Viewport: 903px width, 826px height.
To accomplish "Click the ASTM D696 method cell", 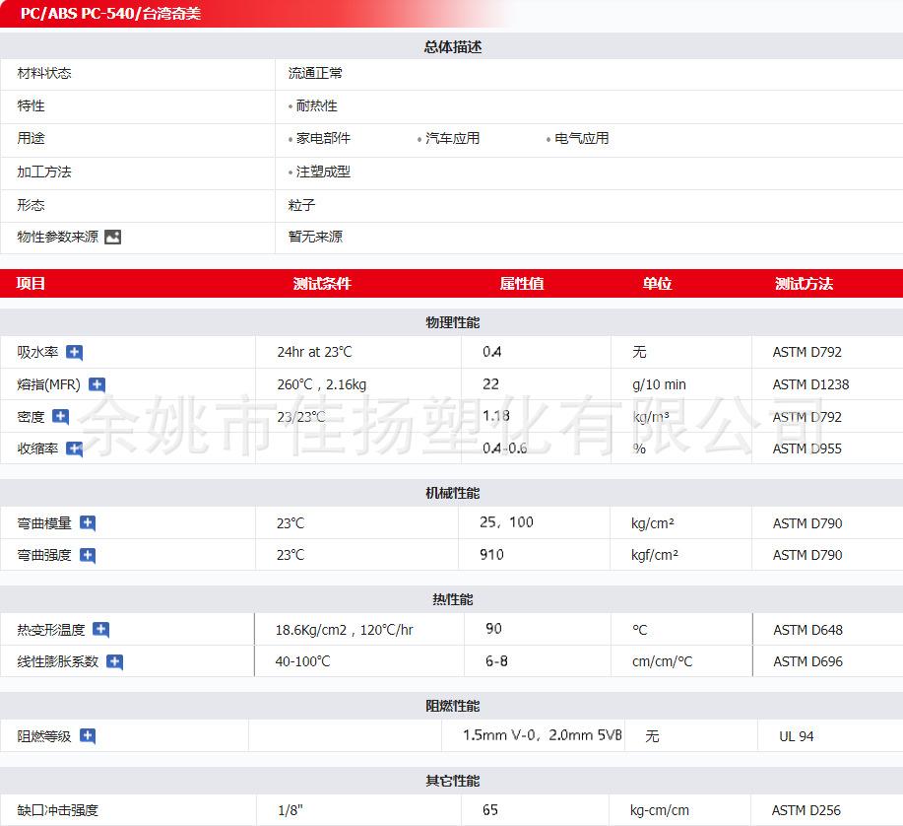I will coord(808,661).
